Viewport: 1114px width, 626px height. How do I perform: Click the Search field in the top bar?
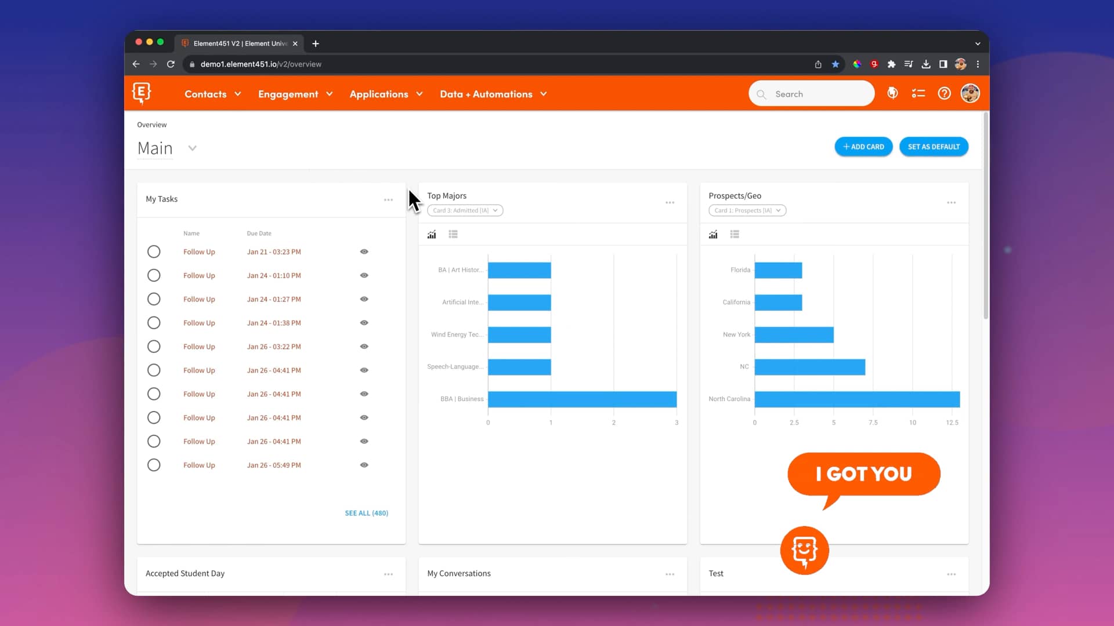pos(811,93)
